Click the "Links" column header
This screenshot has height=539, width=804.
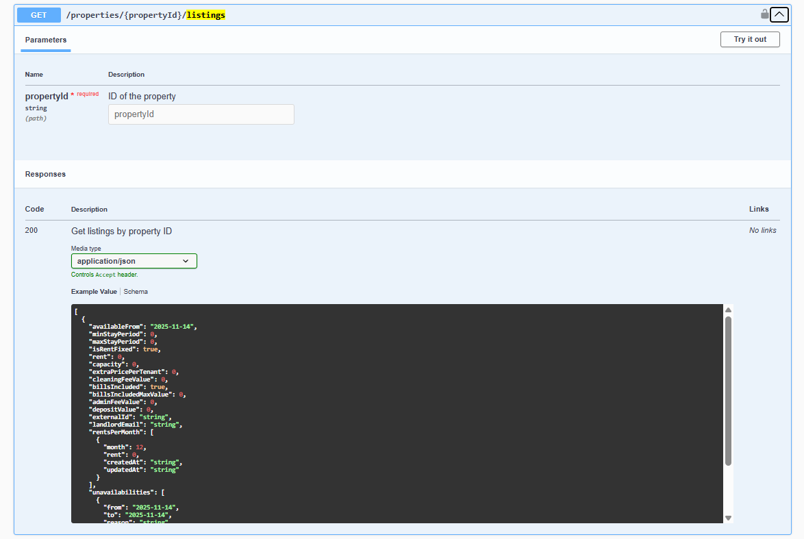click(x=759, y=210)
